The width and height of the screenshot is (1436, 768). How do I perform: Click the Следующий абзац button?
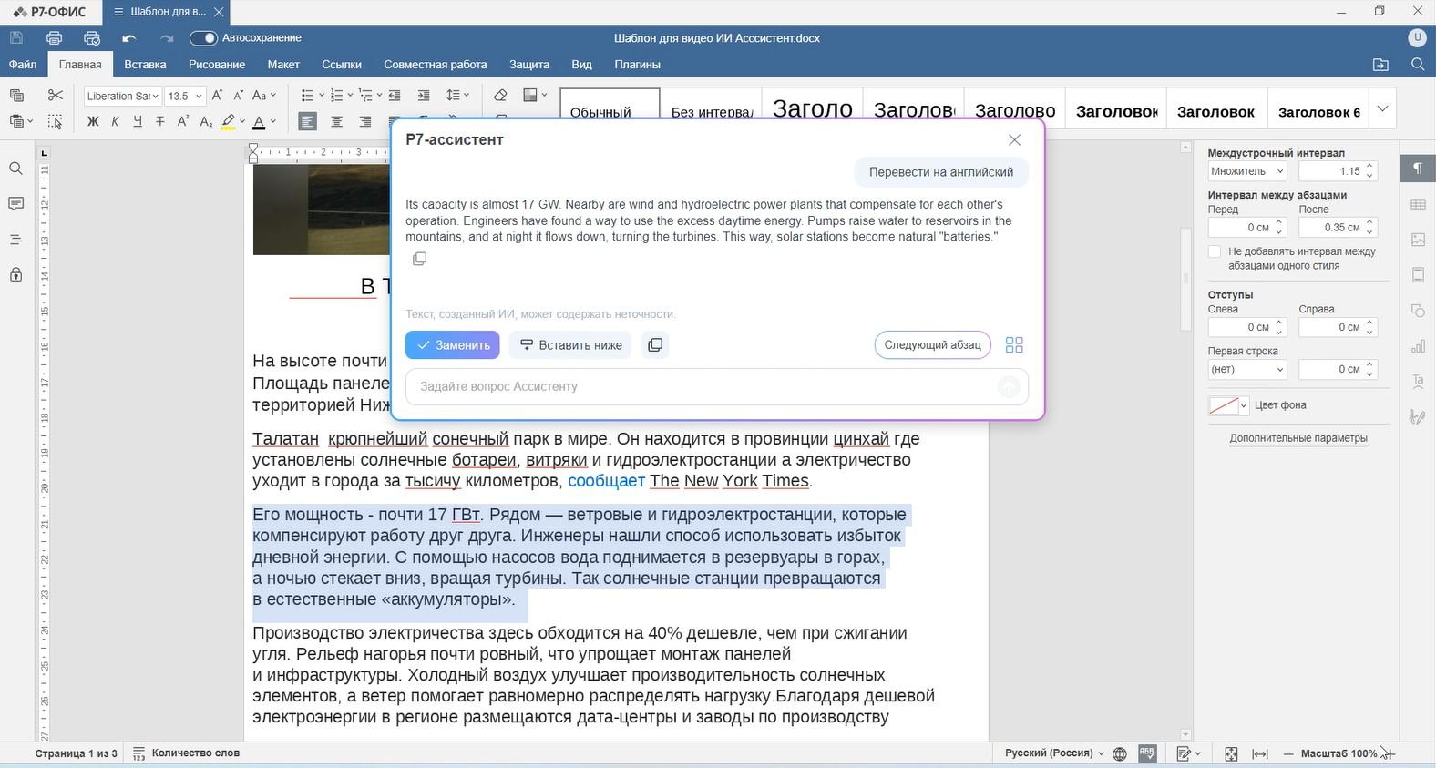tap(932, 345)
